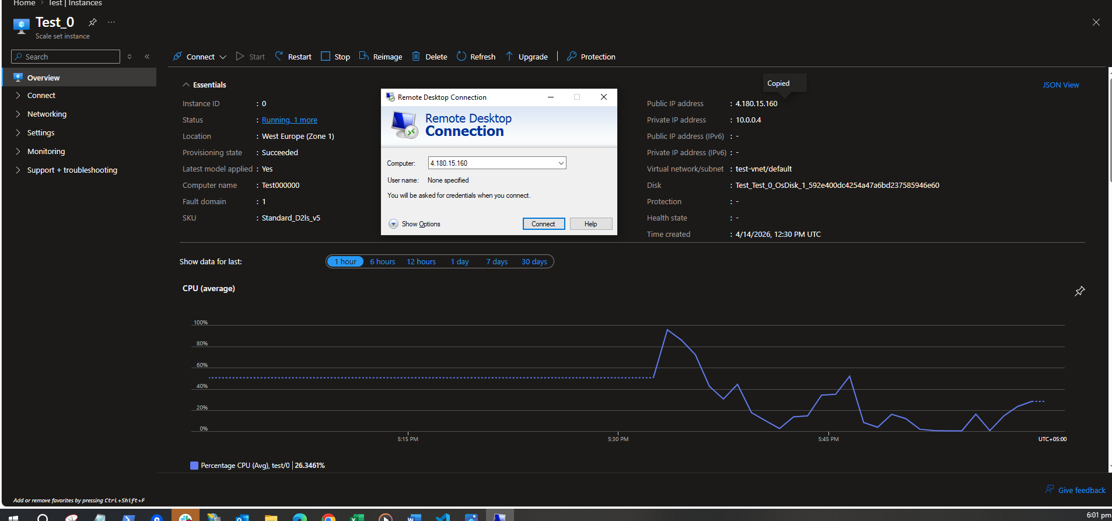Click the CPU (average) chart title

click(209, 288)
